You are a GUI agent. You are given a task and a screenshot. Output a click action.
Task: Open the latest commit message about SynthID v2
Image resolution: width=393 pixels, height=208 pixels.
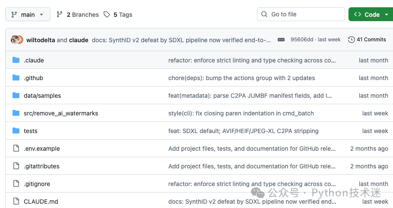[181, 40]
